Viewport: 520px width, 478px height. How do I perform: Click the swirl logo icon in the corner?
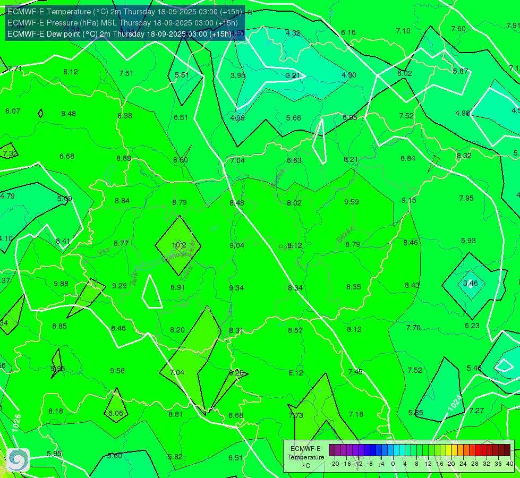(18, 460)
